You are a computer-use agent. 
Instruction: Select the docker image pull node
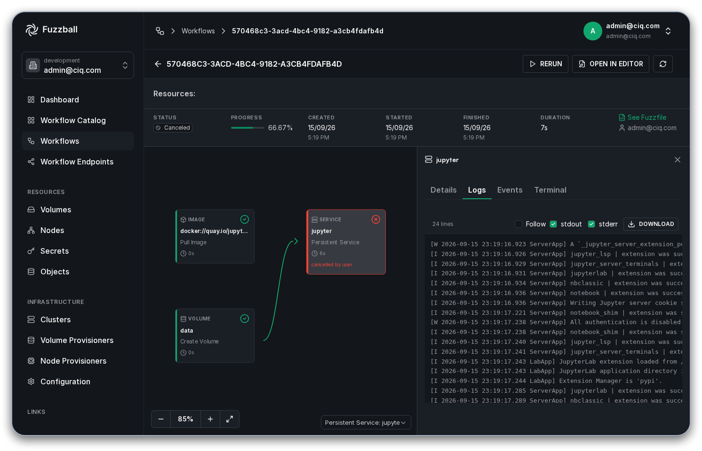point(215,236)
